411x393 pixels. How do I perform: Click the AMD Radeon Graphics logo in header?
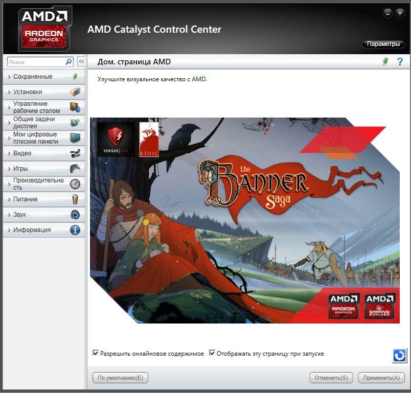[44, 29]
